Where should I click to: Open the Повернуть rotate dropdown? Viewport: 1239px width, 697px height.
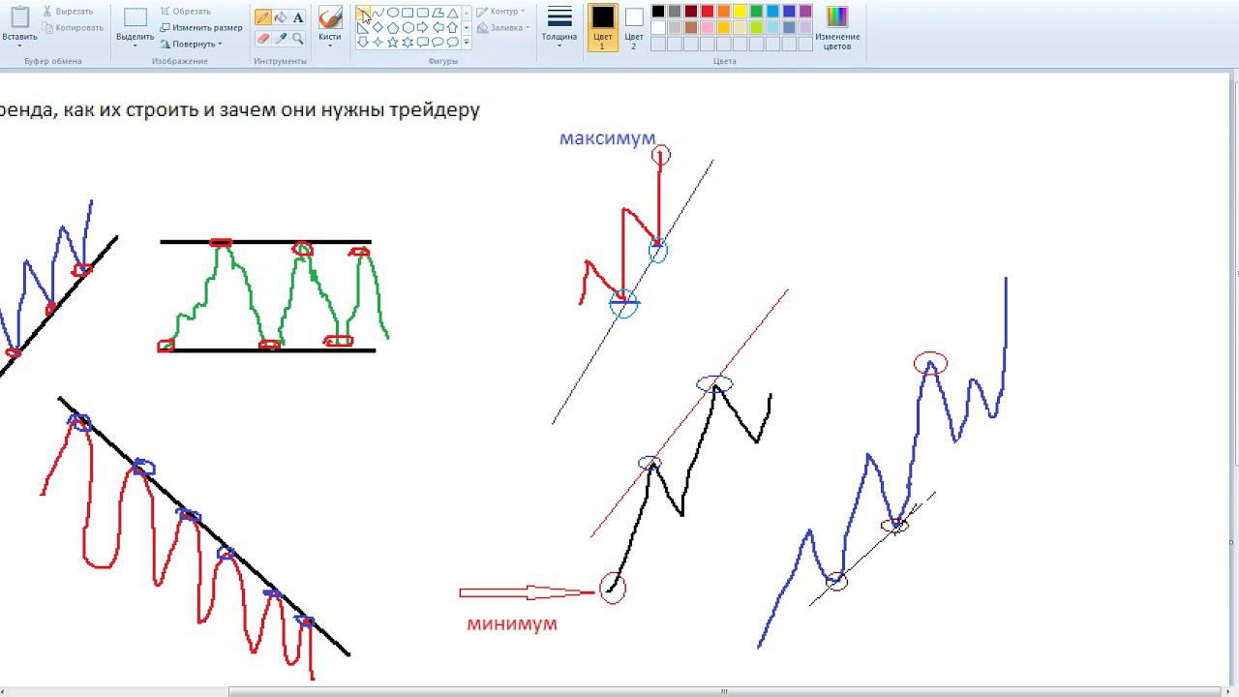[220, 44]
